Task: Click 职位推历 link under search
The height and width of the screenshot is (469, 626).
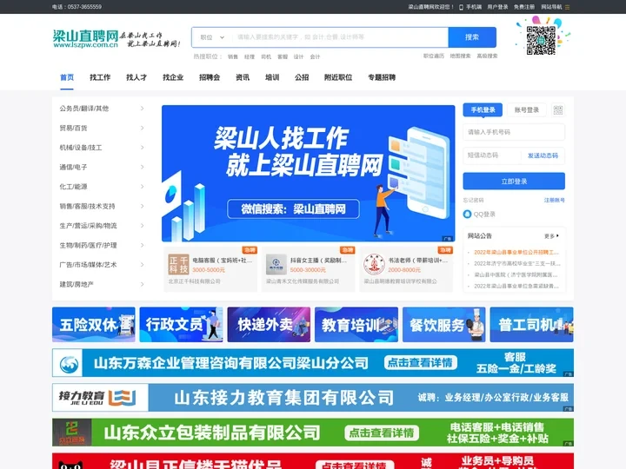Action: 434,56
